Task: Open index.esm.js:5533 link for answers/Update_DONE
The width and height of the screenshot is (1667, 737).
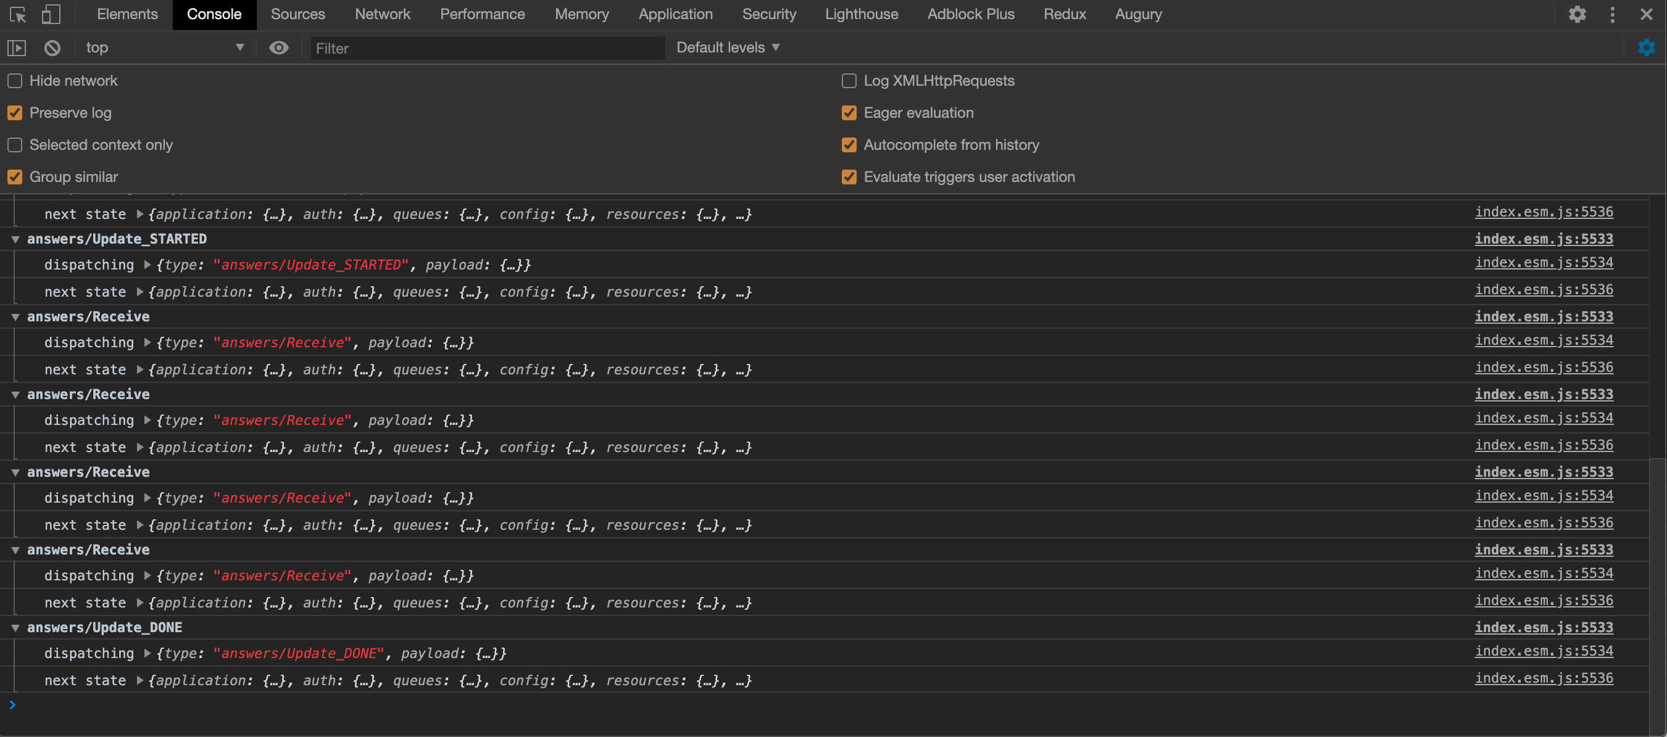Action: click(1544, 628)
